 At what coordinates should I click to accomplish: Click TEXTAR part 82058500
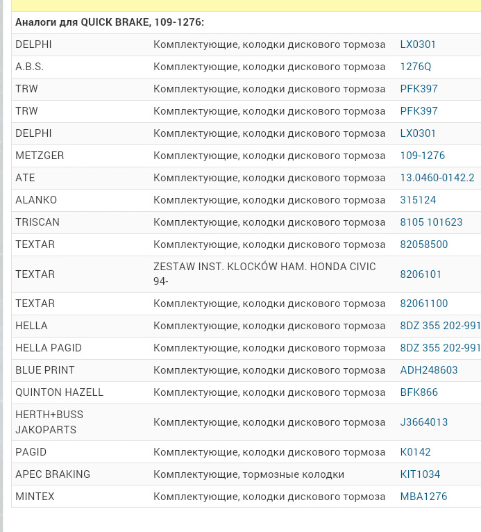423,244
